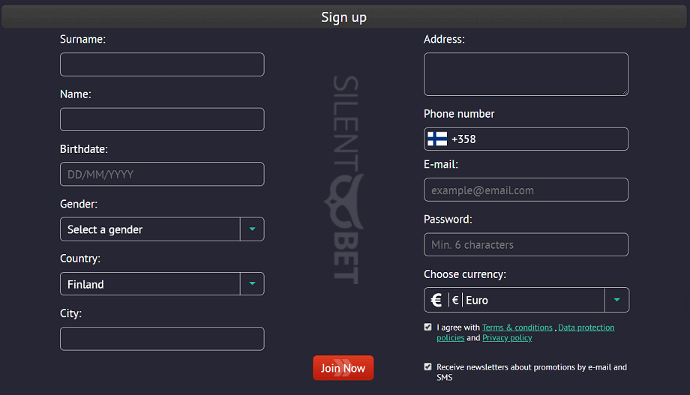Follow the Privacy policy link

[507, 338]
